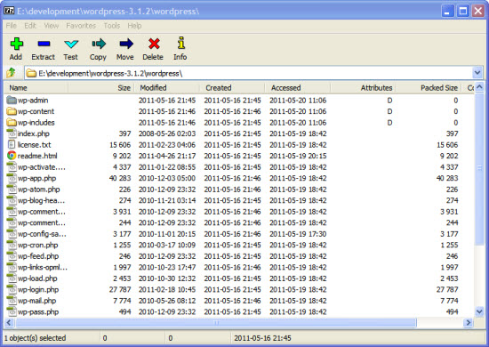Click the wp-mail.php file icon
Screen dimensions: 489x347
[12, 301]
